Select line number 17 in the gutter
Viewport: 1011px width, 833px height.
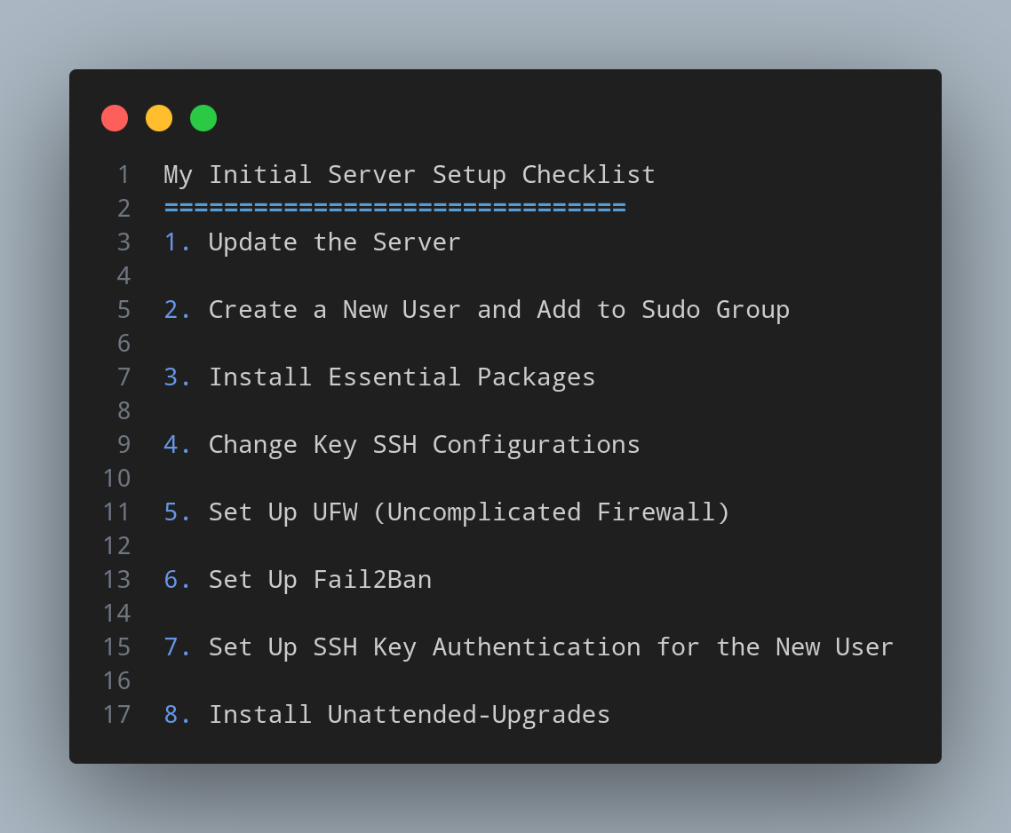116,714
